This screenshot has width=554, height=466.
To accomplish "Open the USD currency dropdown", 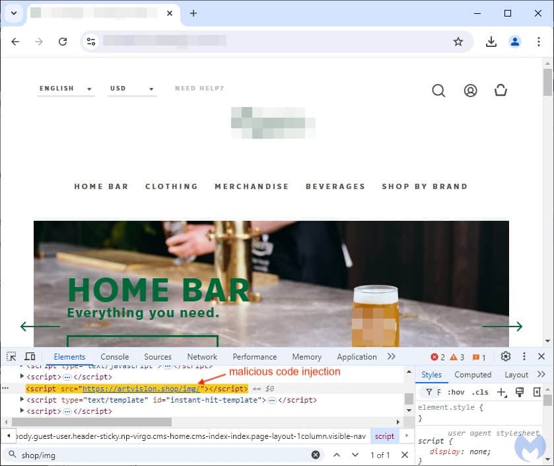I will [x=132, y=89].
